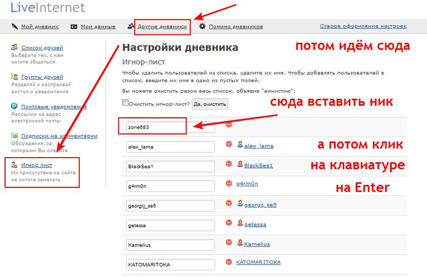
Task: Focus the BlackSea1 input field
Action: [170, 166]
